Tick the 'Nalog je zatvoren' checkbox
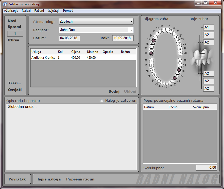224x189 pixels. [x=101, y=101]
